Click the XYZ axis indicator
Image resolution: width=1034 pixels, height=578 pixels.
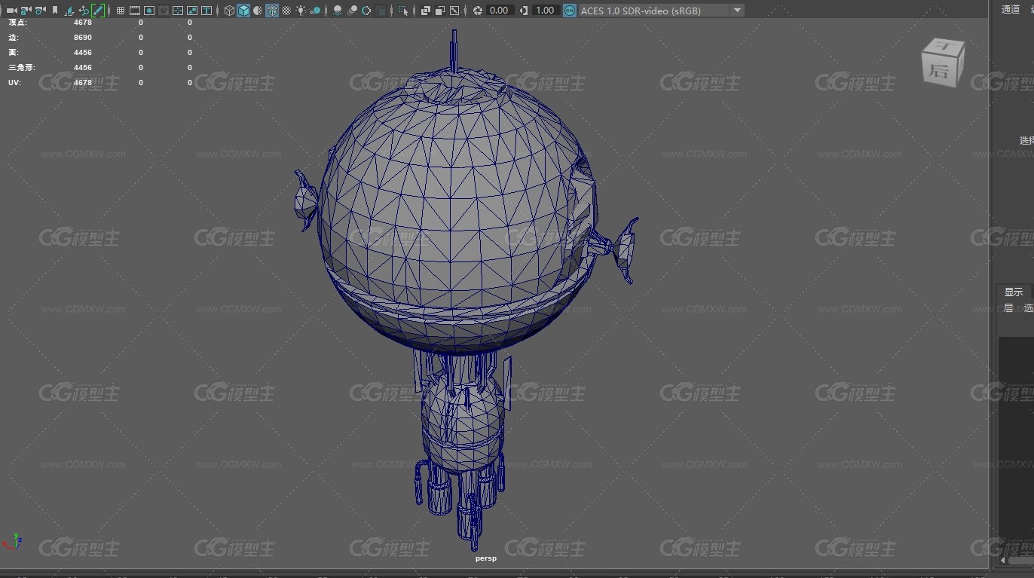tap(13, 541)
